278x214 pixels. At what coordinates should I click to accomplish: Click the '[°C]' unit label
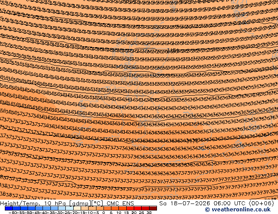[x=97, y=204]
